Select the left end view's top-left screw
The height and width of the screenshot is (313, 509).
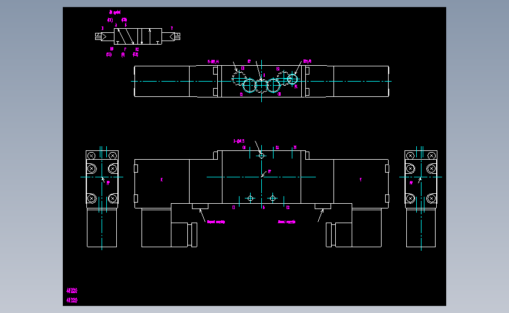pos(92,156)
